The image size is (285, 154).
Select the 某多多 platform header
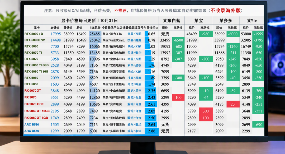[x=226, y=21]
